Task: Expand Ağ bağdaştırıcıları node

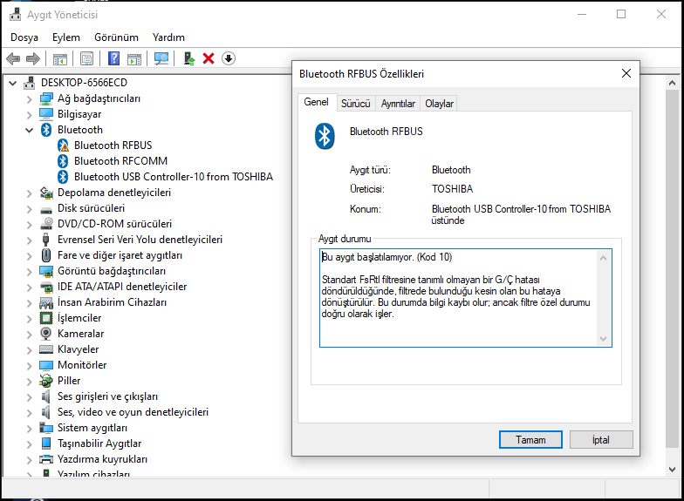Action: point(29,98)
